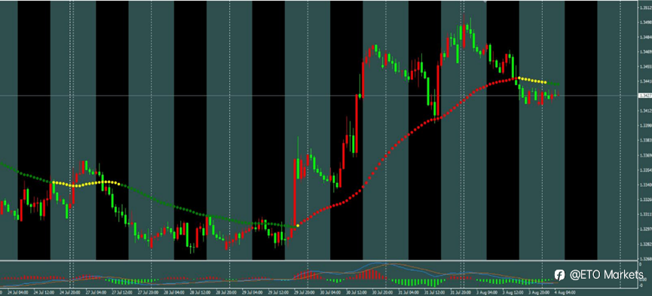The width and height of the screenshot is (652, 296).
Task: Select the 1.3469 price axis label
Action: [646, 53]
